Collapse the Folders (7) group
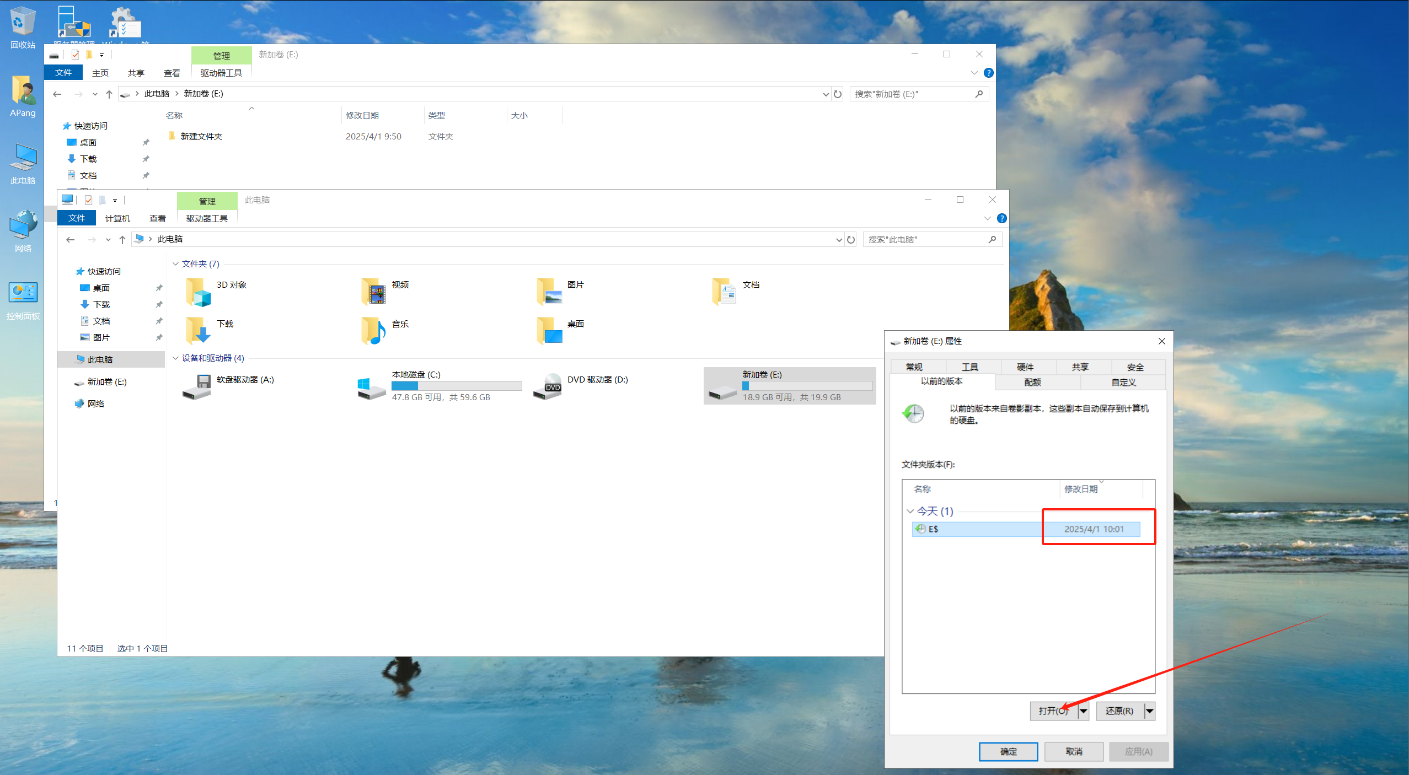Screen dimensions: 1409x775 [x=175, y=264]
